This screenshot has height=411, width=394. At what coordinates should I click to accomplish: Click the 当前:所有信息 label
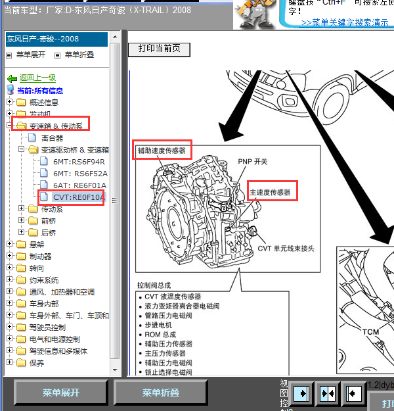(40, 91)
